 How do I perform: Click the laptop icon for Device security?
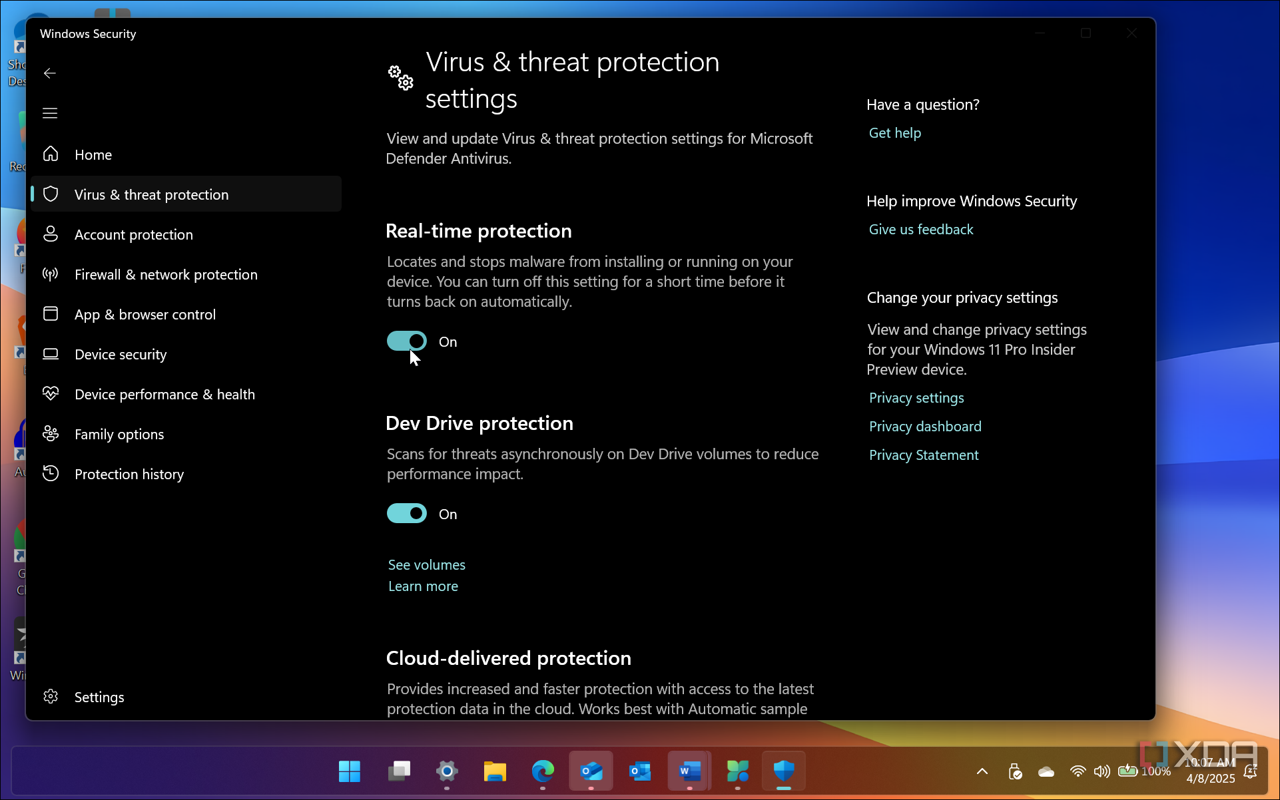[x=51, y=354]
